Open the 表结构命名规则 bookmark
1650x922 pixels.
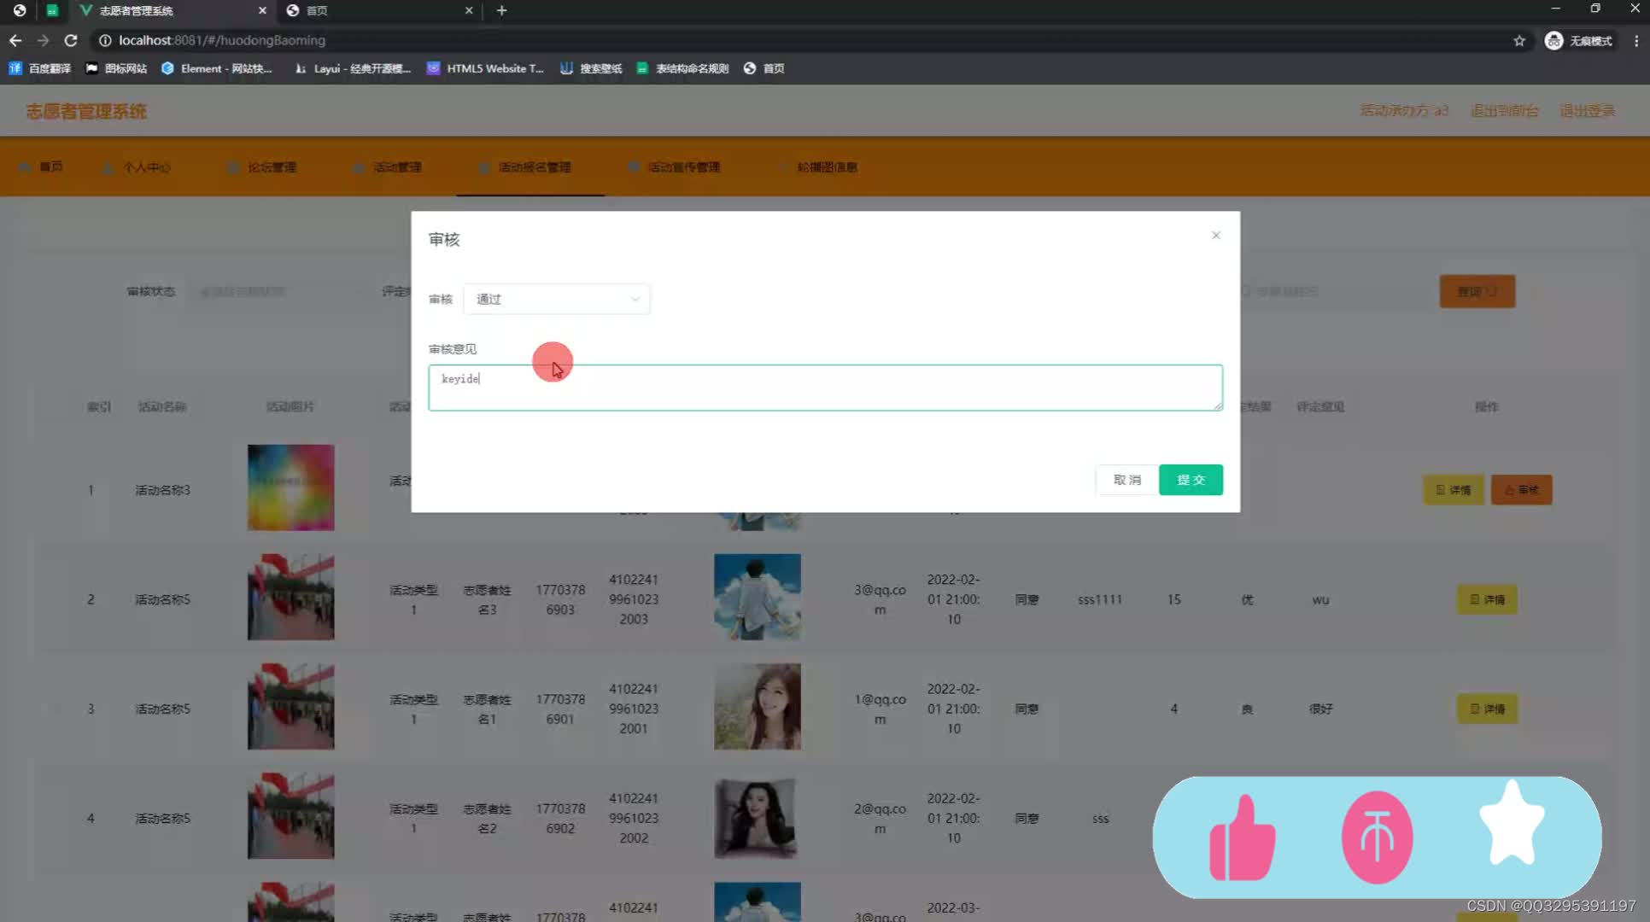coord(682,68)
